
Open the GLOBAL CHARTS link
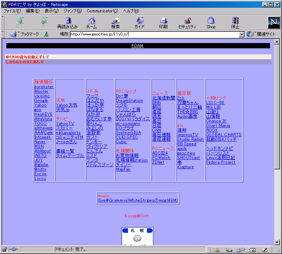coord(224,135)
